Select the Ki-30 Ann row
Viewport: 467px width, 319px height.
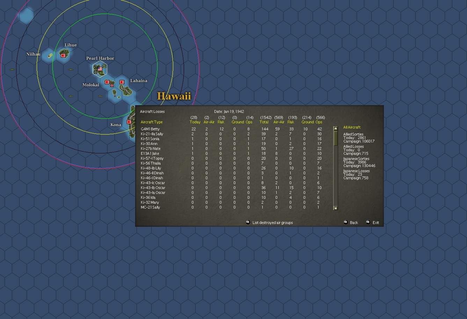coord(231,144)
